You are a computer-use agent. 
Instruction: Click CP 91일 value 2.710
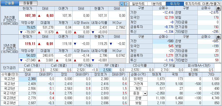[165, 70]
